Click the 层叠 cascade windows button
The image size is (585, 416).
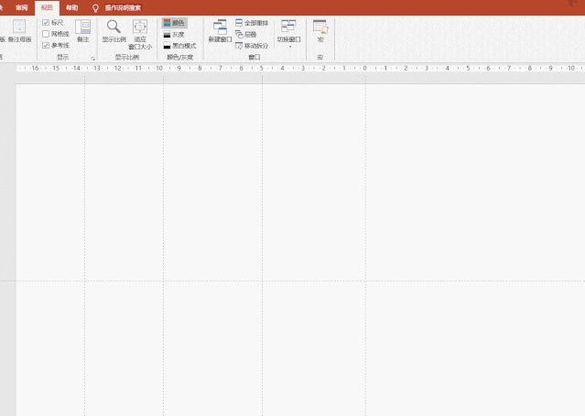click(x=246, y=34)
